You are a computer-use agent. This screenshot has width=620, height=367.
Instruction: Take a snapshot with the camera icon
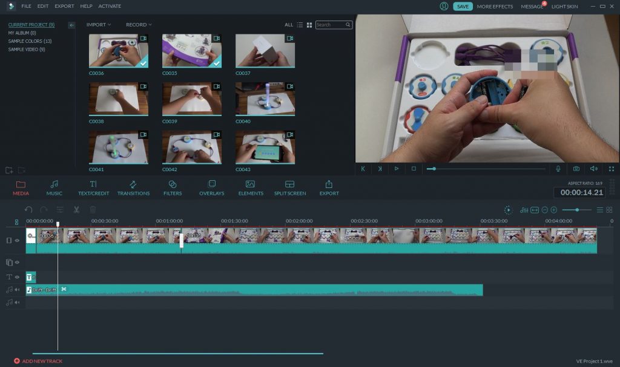click(576, 169)
